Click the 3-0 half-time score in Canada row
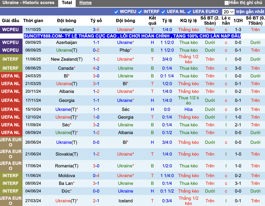This screenshot has height=206, width=265. (238, 68)
